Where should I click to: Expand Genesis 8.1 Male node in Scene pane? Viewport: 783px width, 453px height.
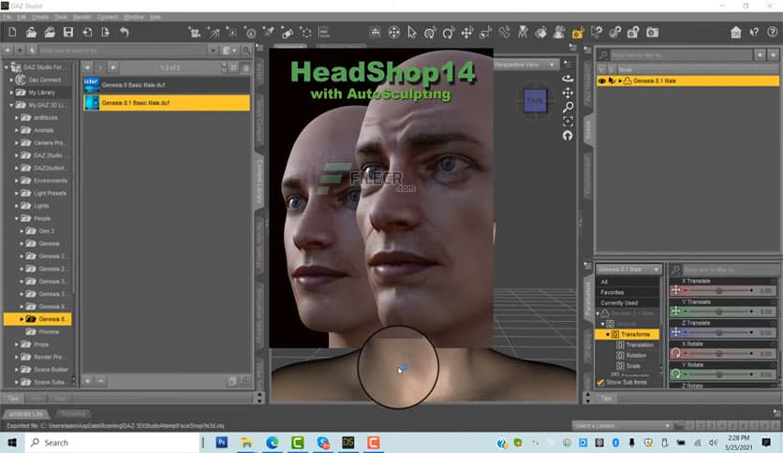coord(620,80)
